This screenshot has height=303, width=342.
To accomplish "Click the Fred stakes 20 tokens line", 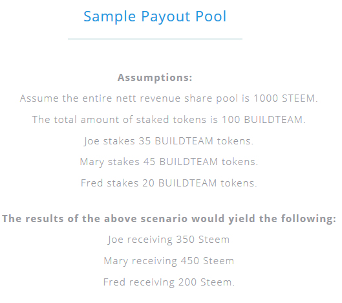I will (x=169, y=183).
